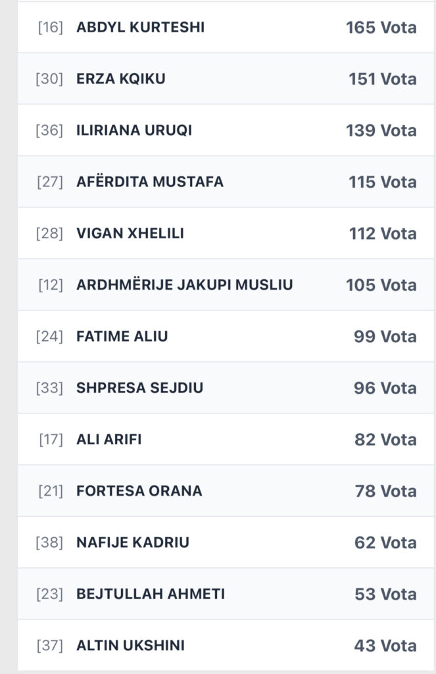This screenshot has width=436, height=674.
Task: Select Bejtullah Ahmeti in results
Action: tap(151, 594)
